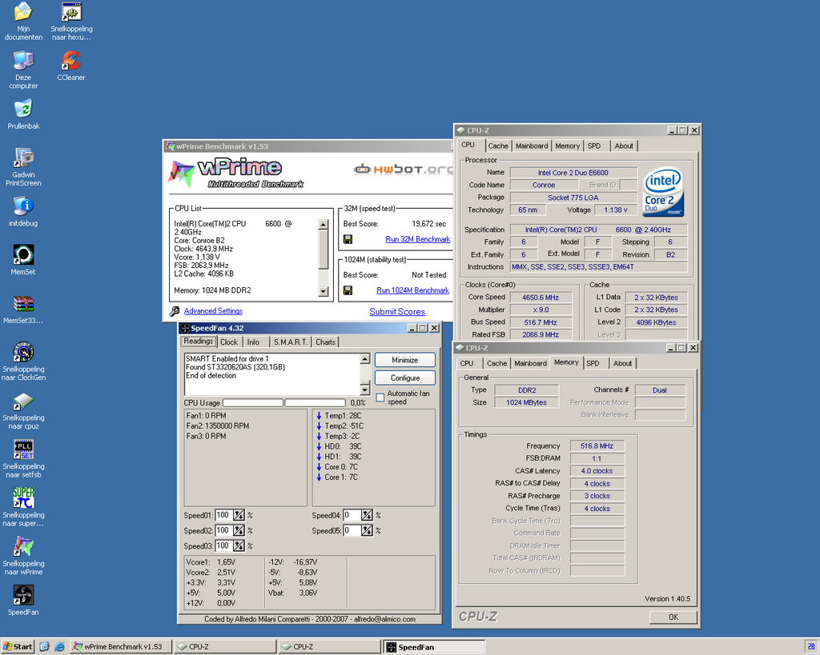
Task: Click Speed01 percentage input field
Action: tap(224, 516)
